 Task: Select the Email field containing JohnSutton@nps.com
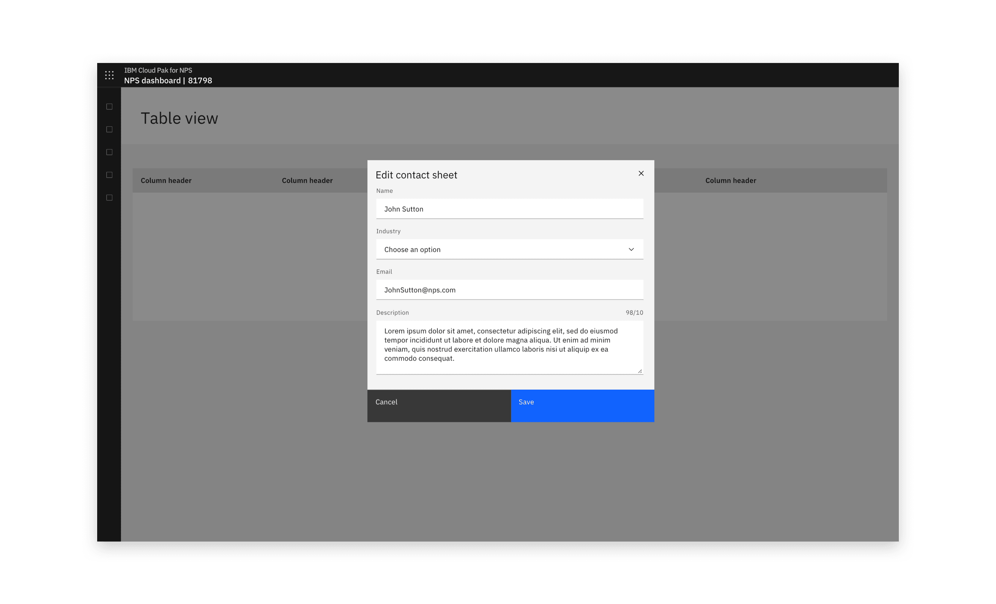509,290
